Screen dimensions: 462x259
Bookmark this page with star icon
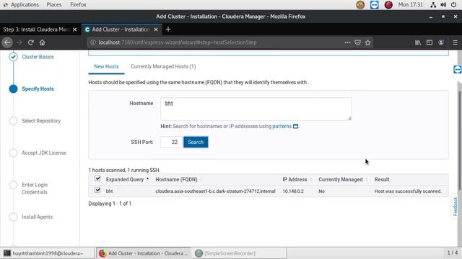coord(367,42)
